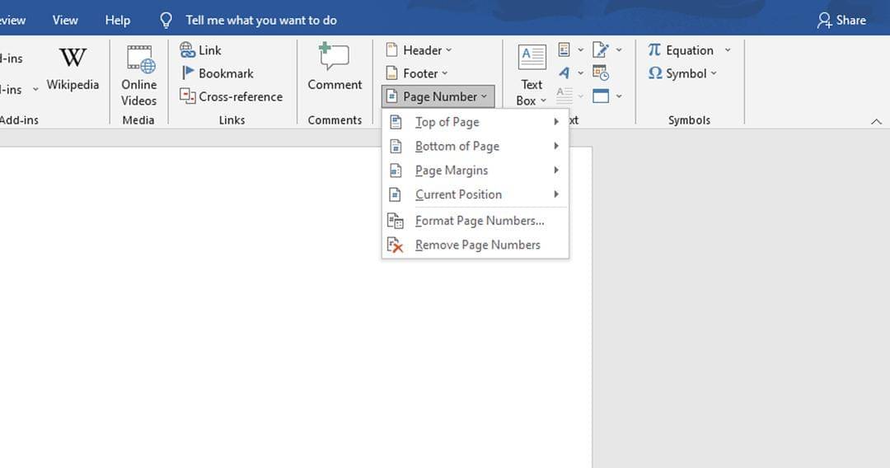Insert an Online Video
The height and width of the screenshot is (468, 890).
138,74
